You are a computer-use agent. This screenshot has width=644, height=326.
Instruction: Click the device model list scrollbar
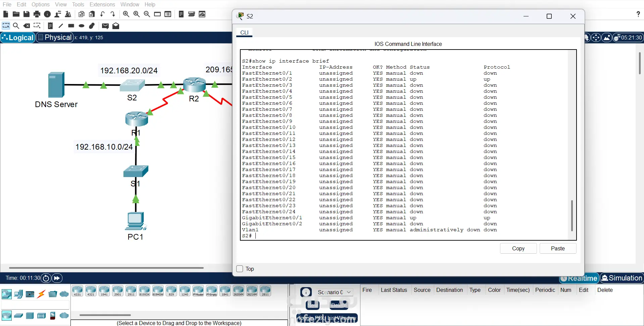105,315
